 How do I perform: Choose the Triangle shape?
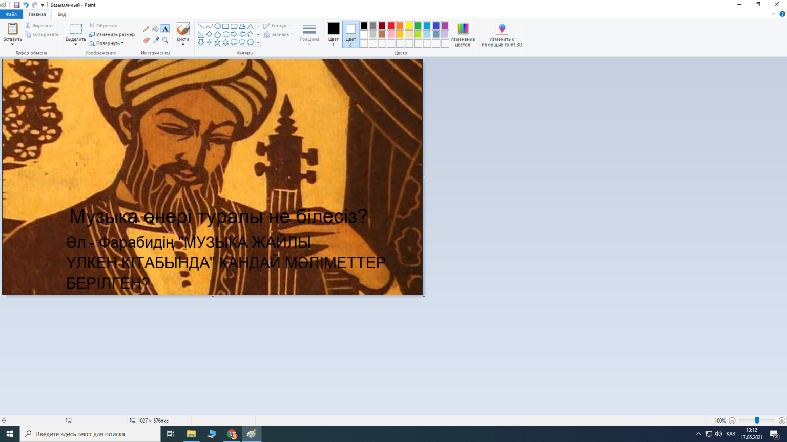click(250, 26)
